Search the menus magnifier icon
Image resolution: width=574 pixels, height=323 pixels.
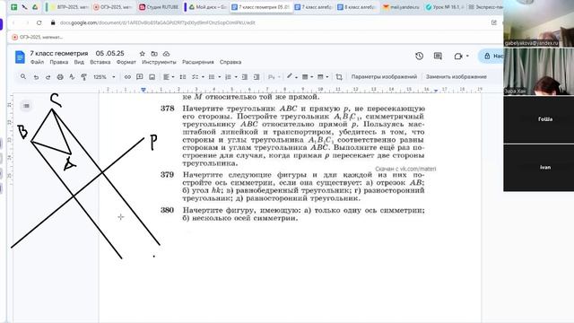(x=23, y=77)
